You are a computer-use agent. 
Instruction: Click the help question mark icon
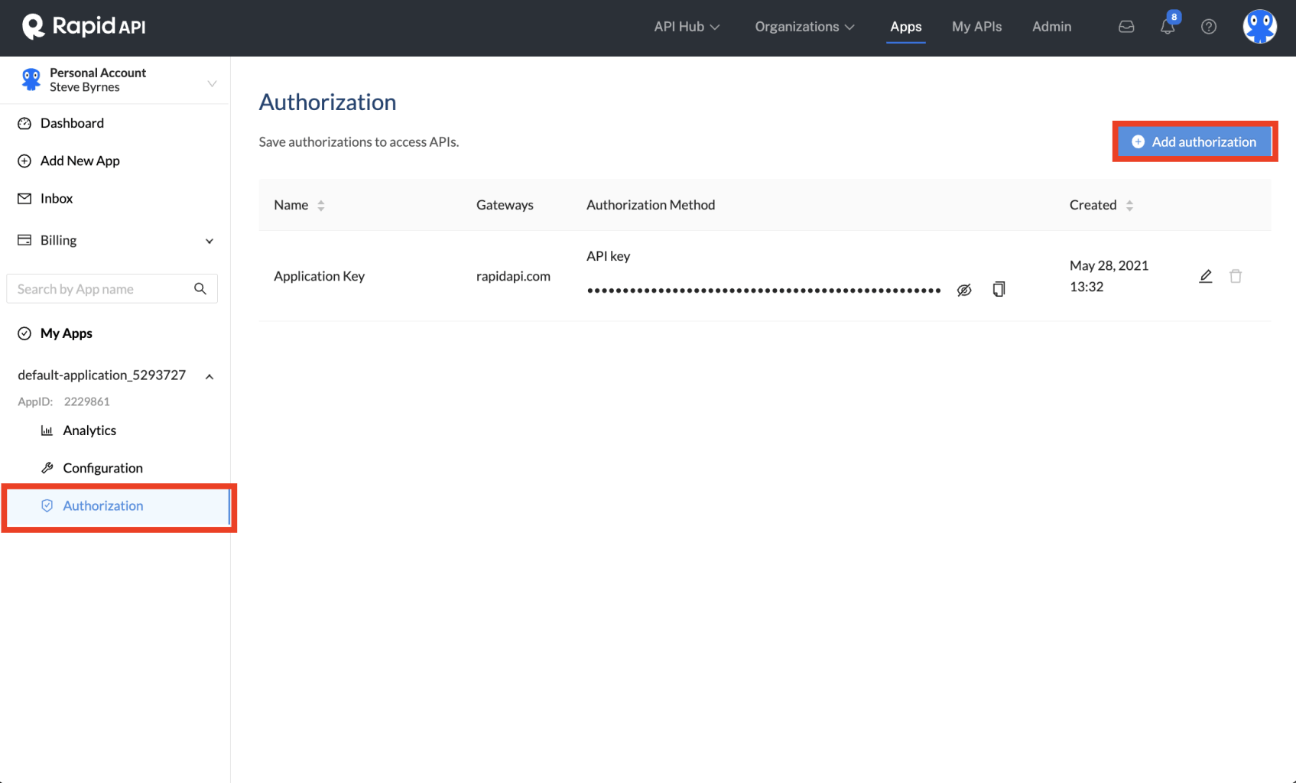(1209, 26)
